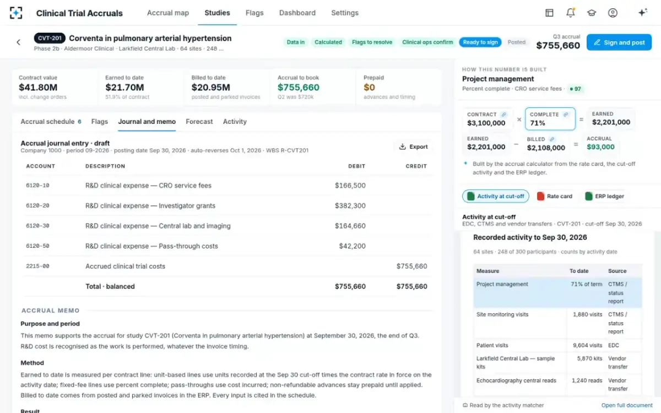The height and width of the screenshot is (413, 661).
Task: Click the Flags to resolve status step
Action: click(372, 42)
